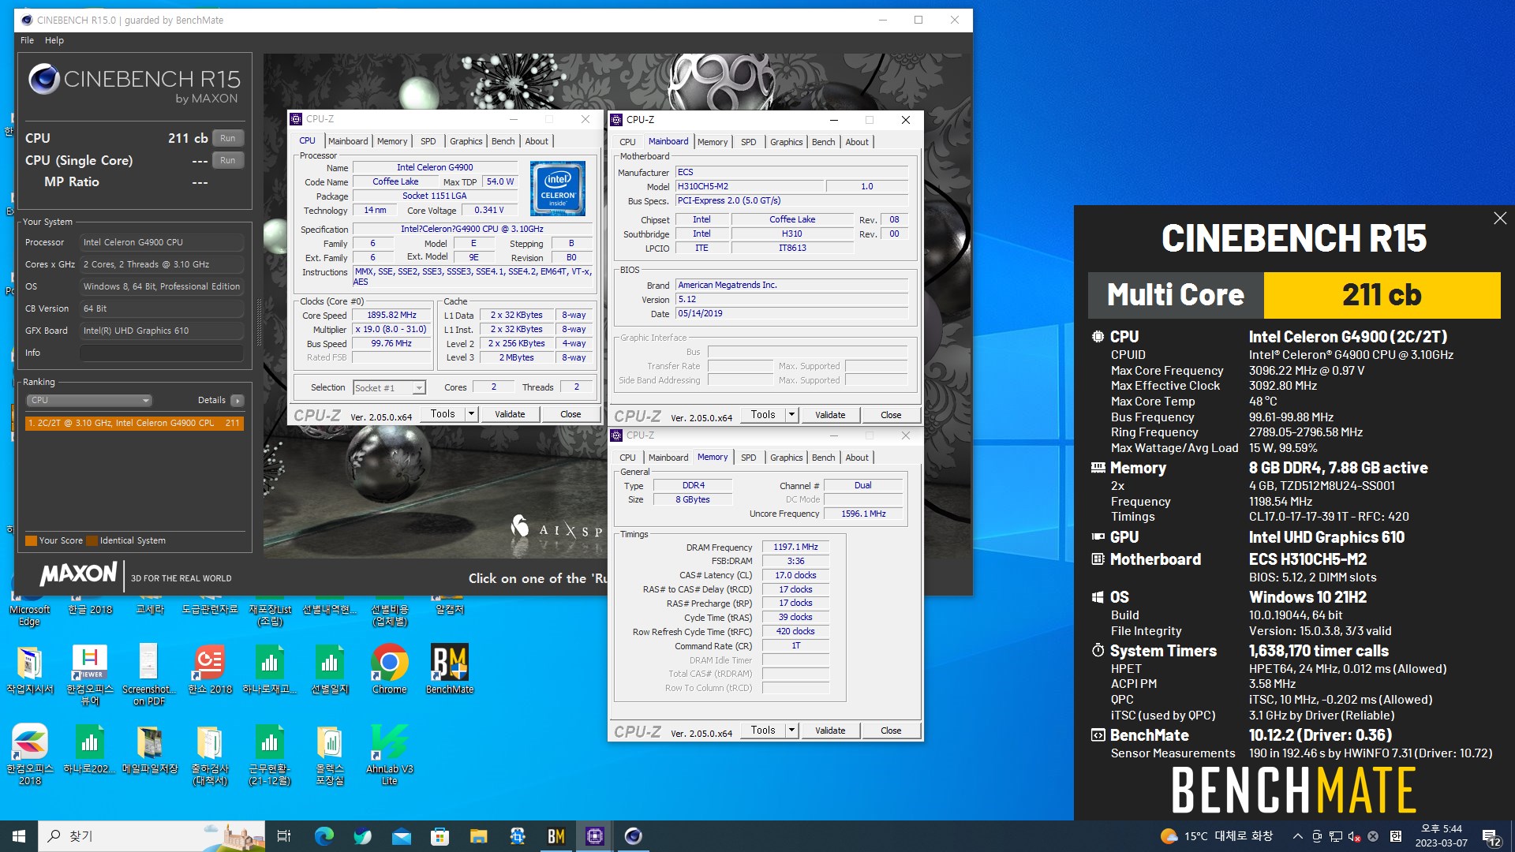Switch to SPD tab in Memory CPU-Z window
Image resolution: width=1515 pixels, height=852 pixels.
[748, 458]
